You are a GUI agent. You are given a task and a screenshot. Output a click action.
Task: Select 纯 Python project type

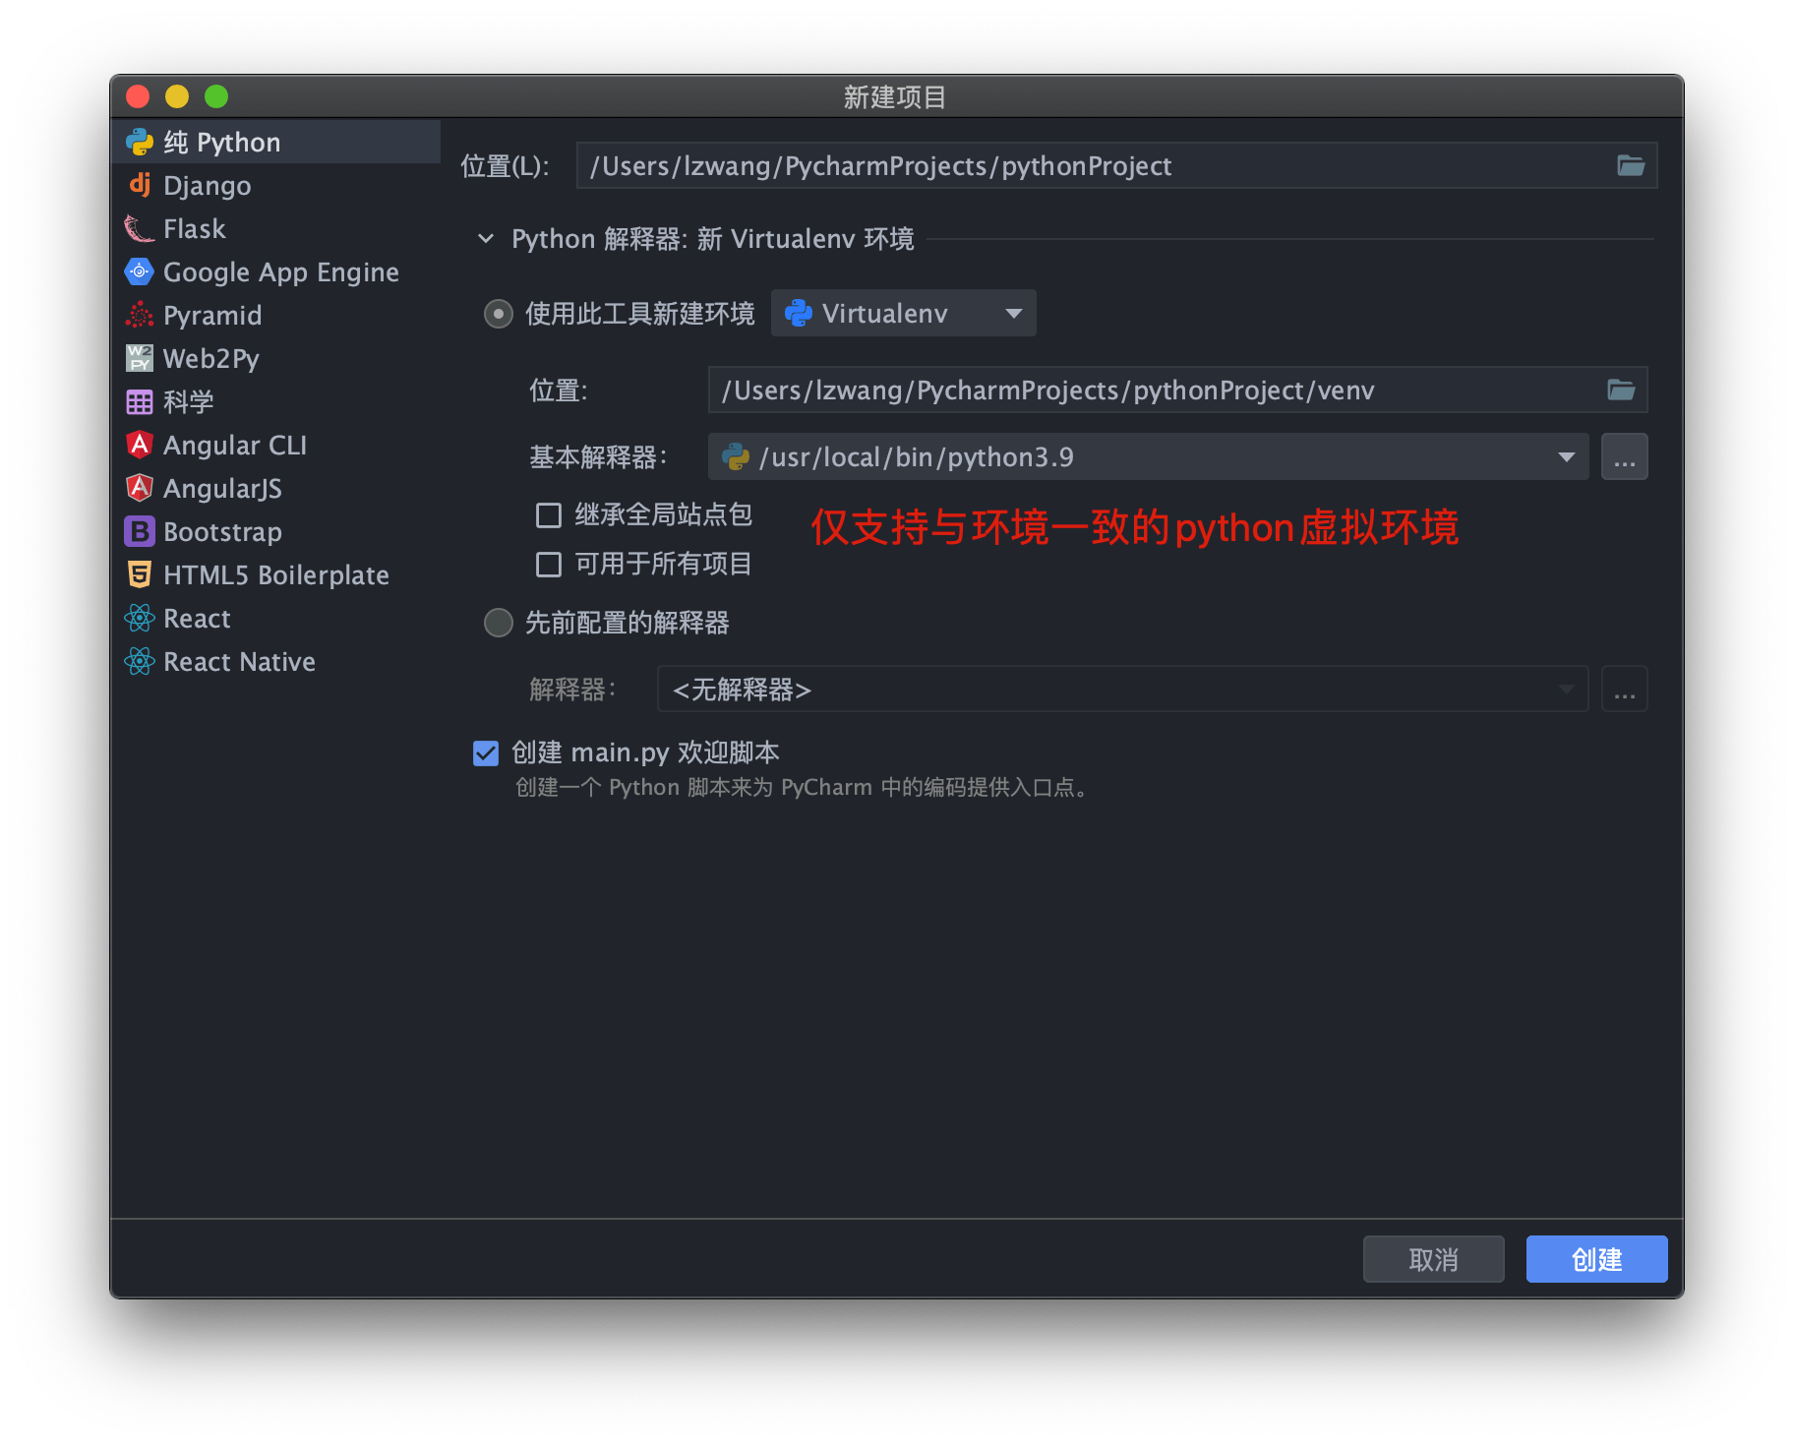(x=275, y=143)
